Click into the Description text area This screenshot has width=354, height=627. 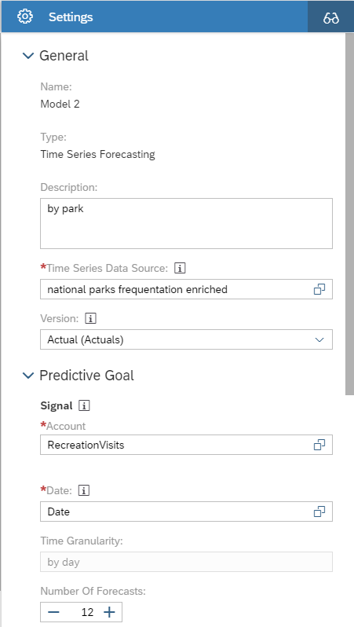(186, 223)
